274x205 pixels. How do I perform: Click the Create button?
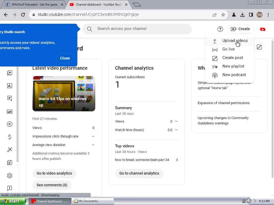coord(241,29)
